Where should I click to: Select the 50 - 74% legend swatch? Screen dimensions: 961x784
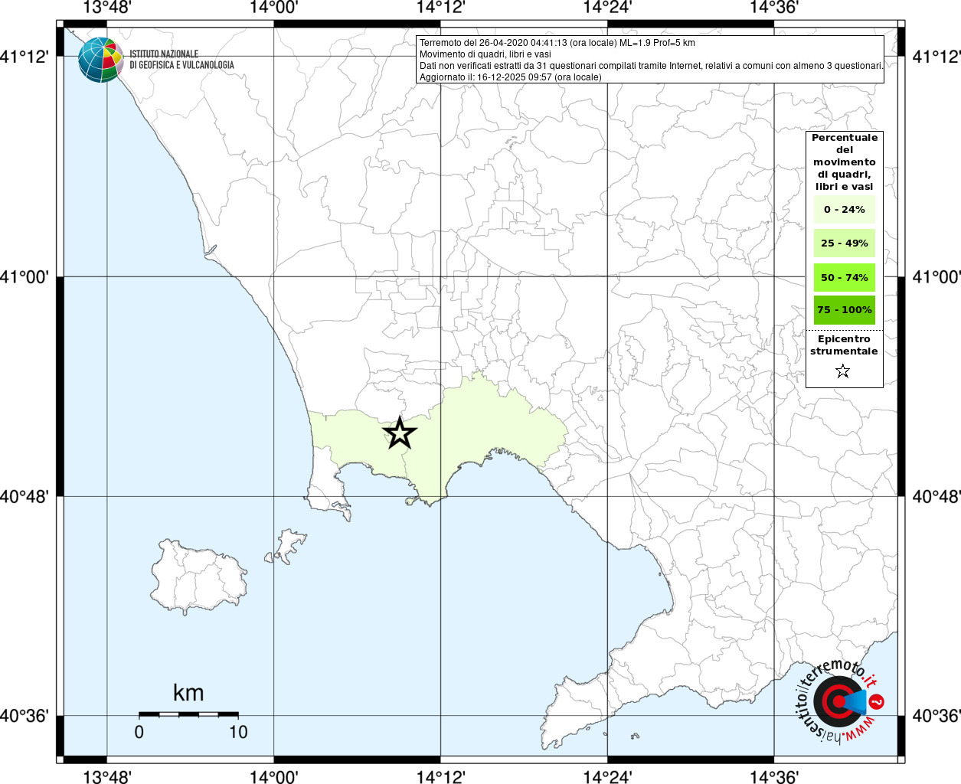[x=844, y=277]
